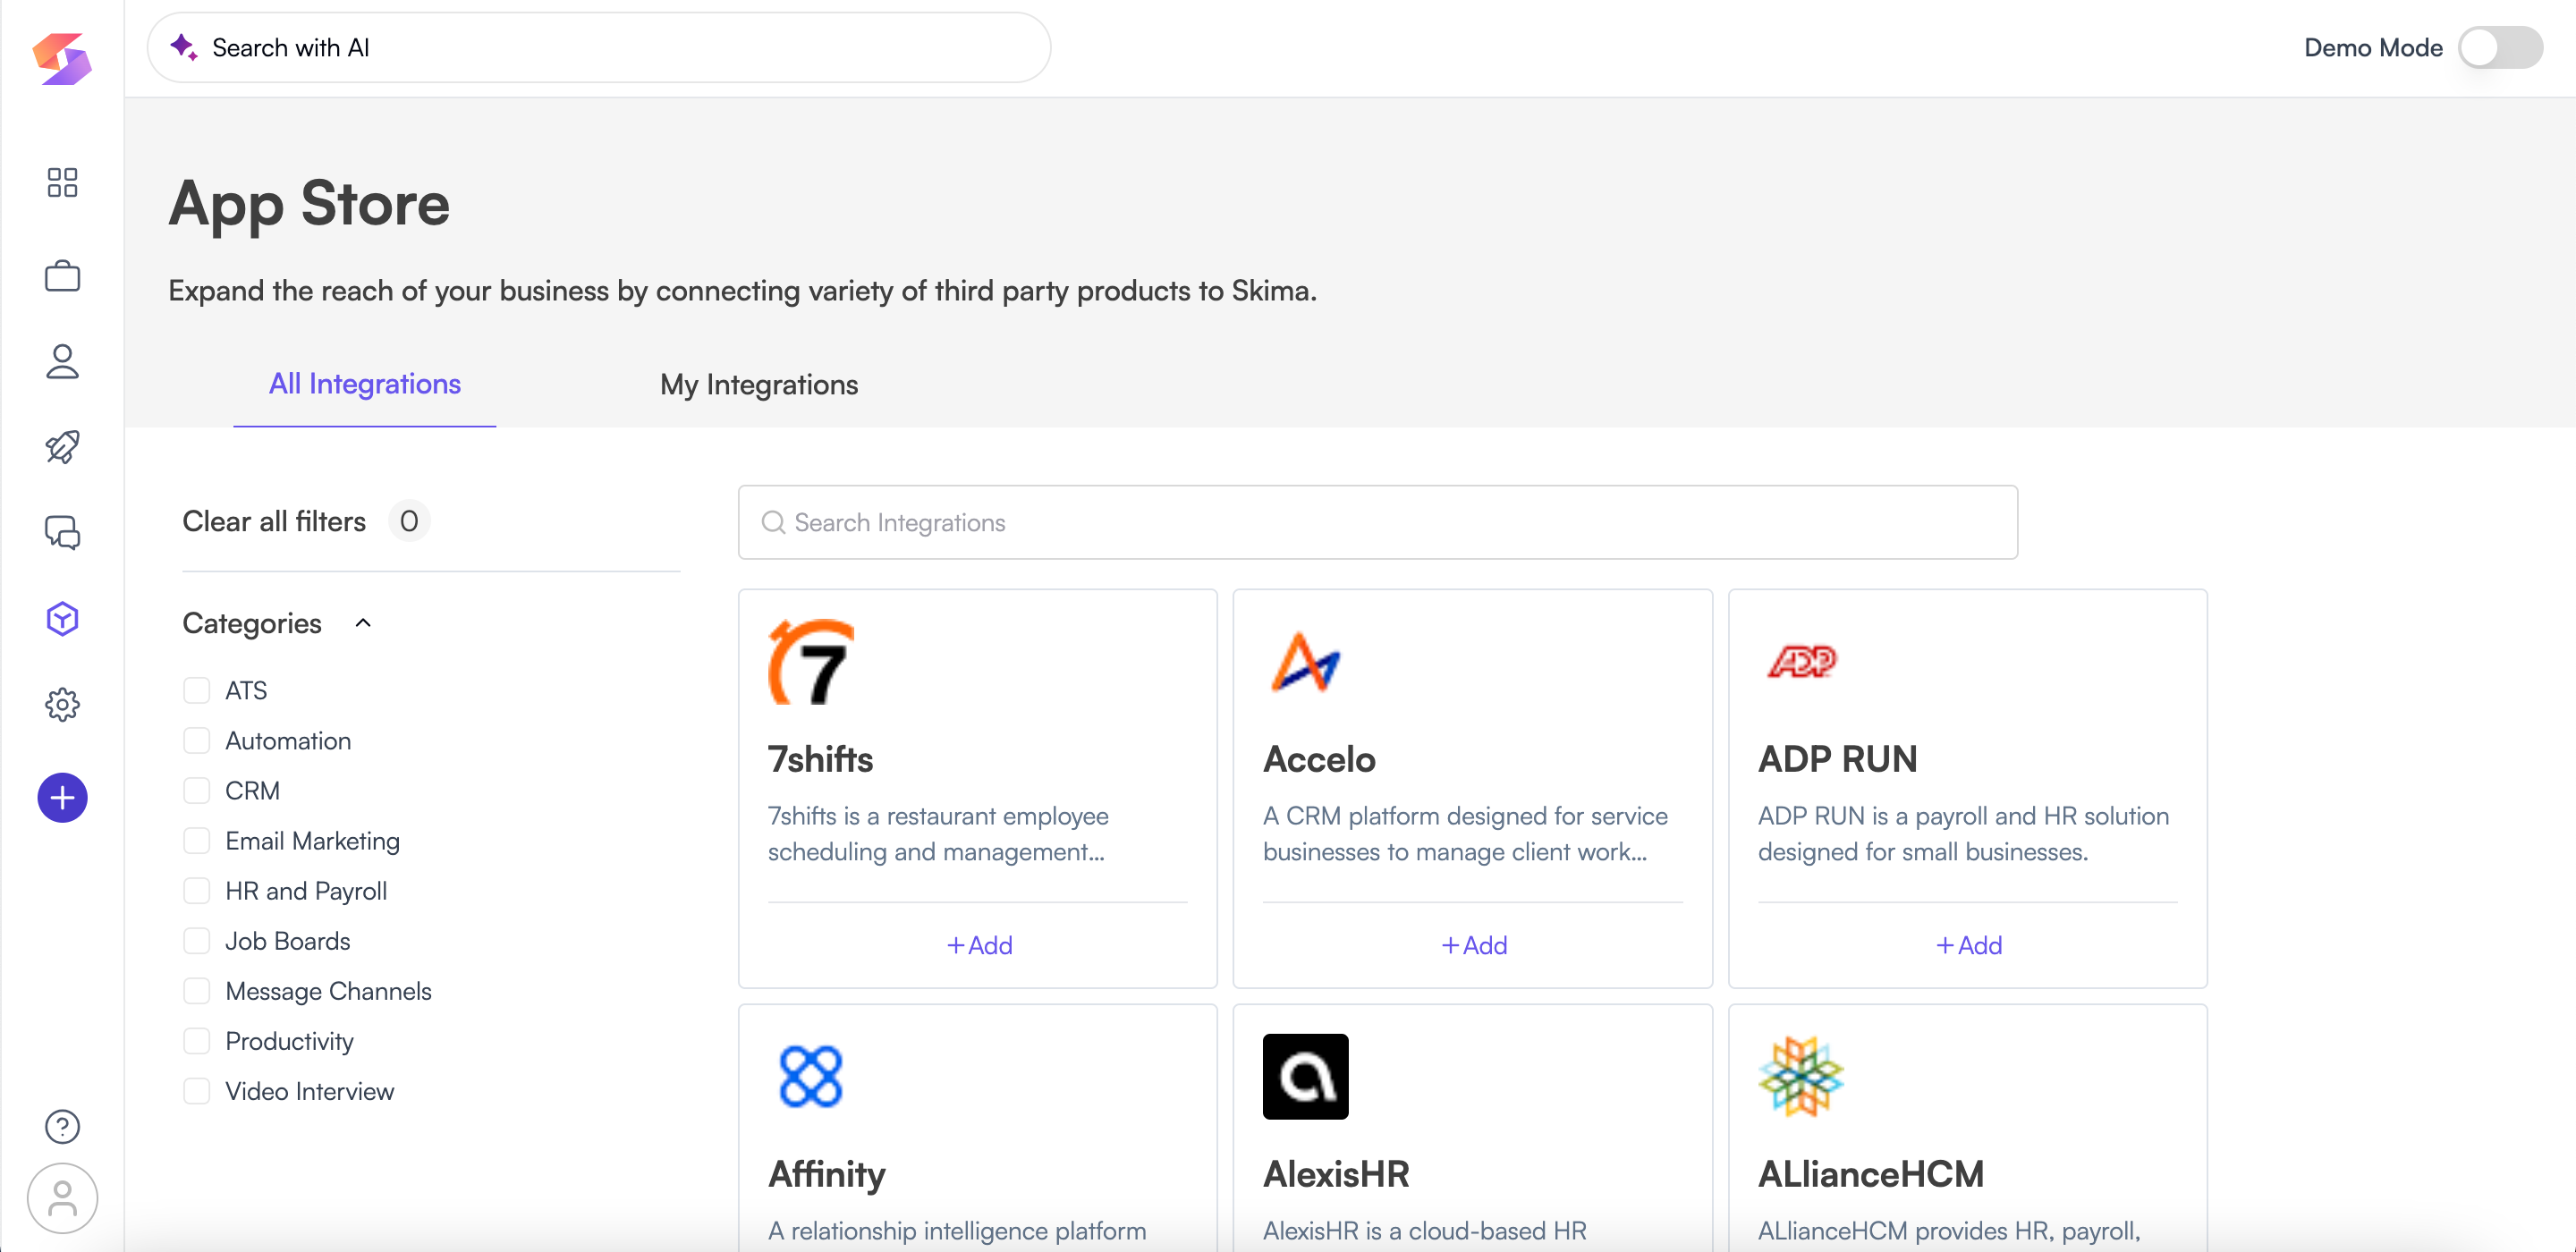Click the rocket icon in sidebar

point(62,447)
